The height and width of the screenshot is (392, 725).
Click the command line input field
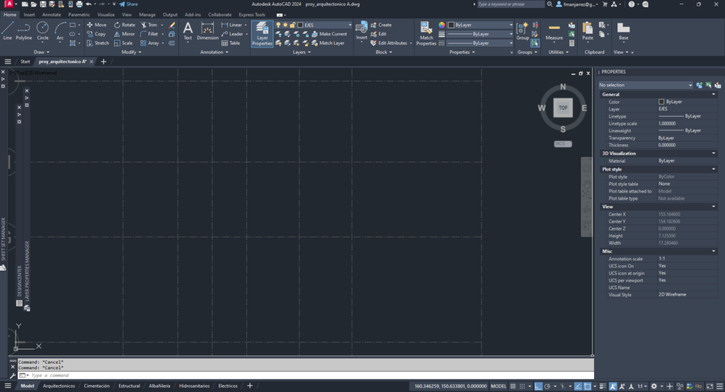click(283, 375)
